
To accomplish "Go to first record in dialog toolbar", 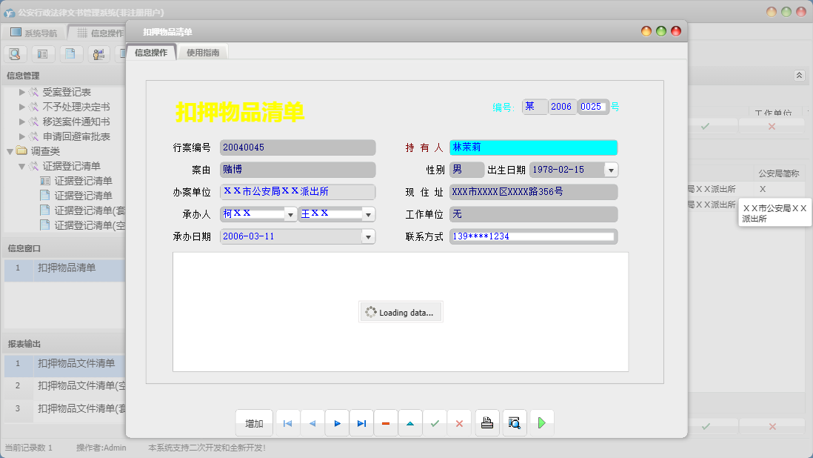I will 287,423.
